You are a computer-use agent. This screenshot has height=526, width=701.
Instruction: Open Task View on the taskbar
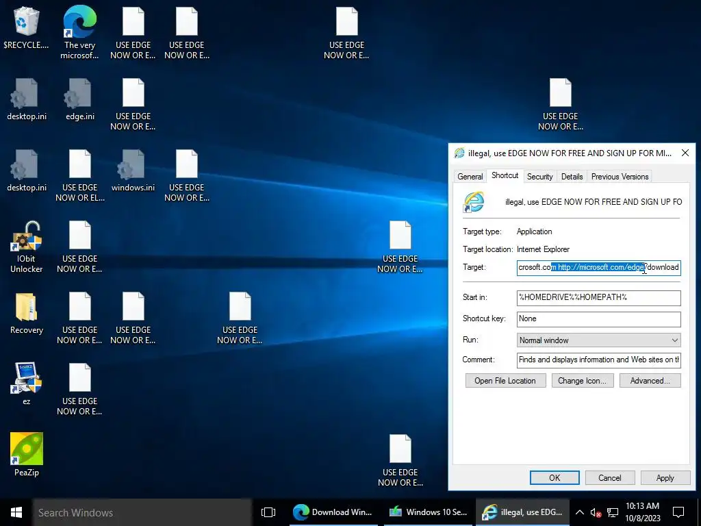point(268,512)
